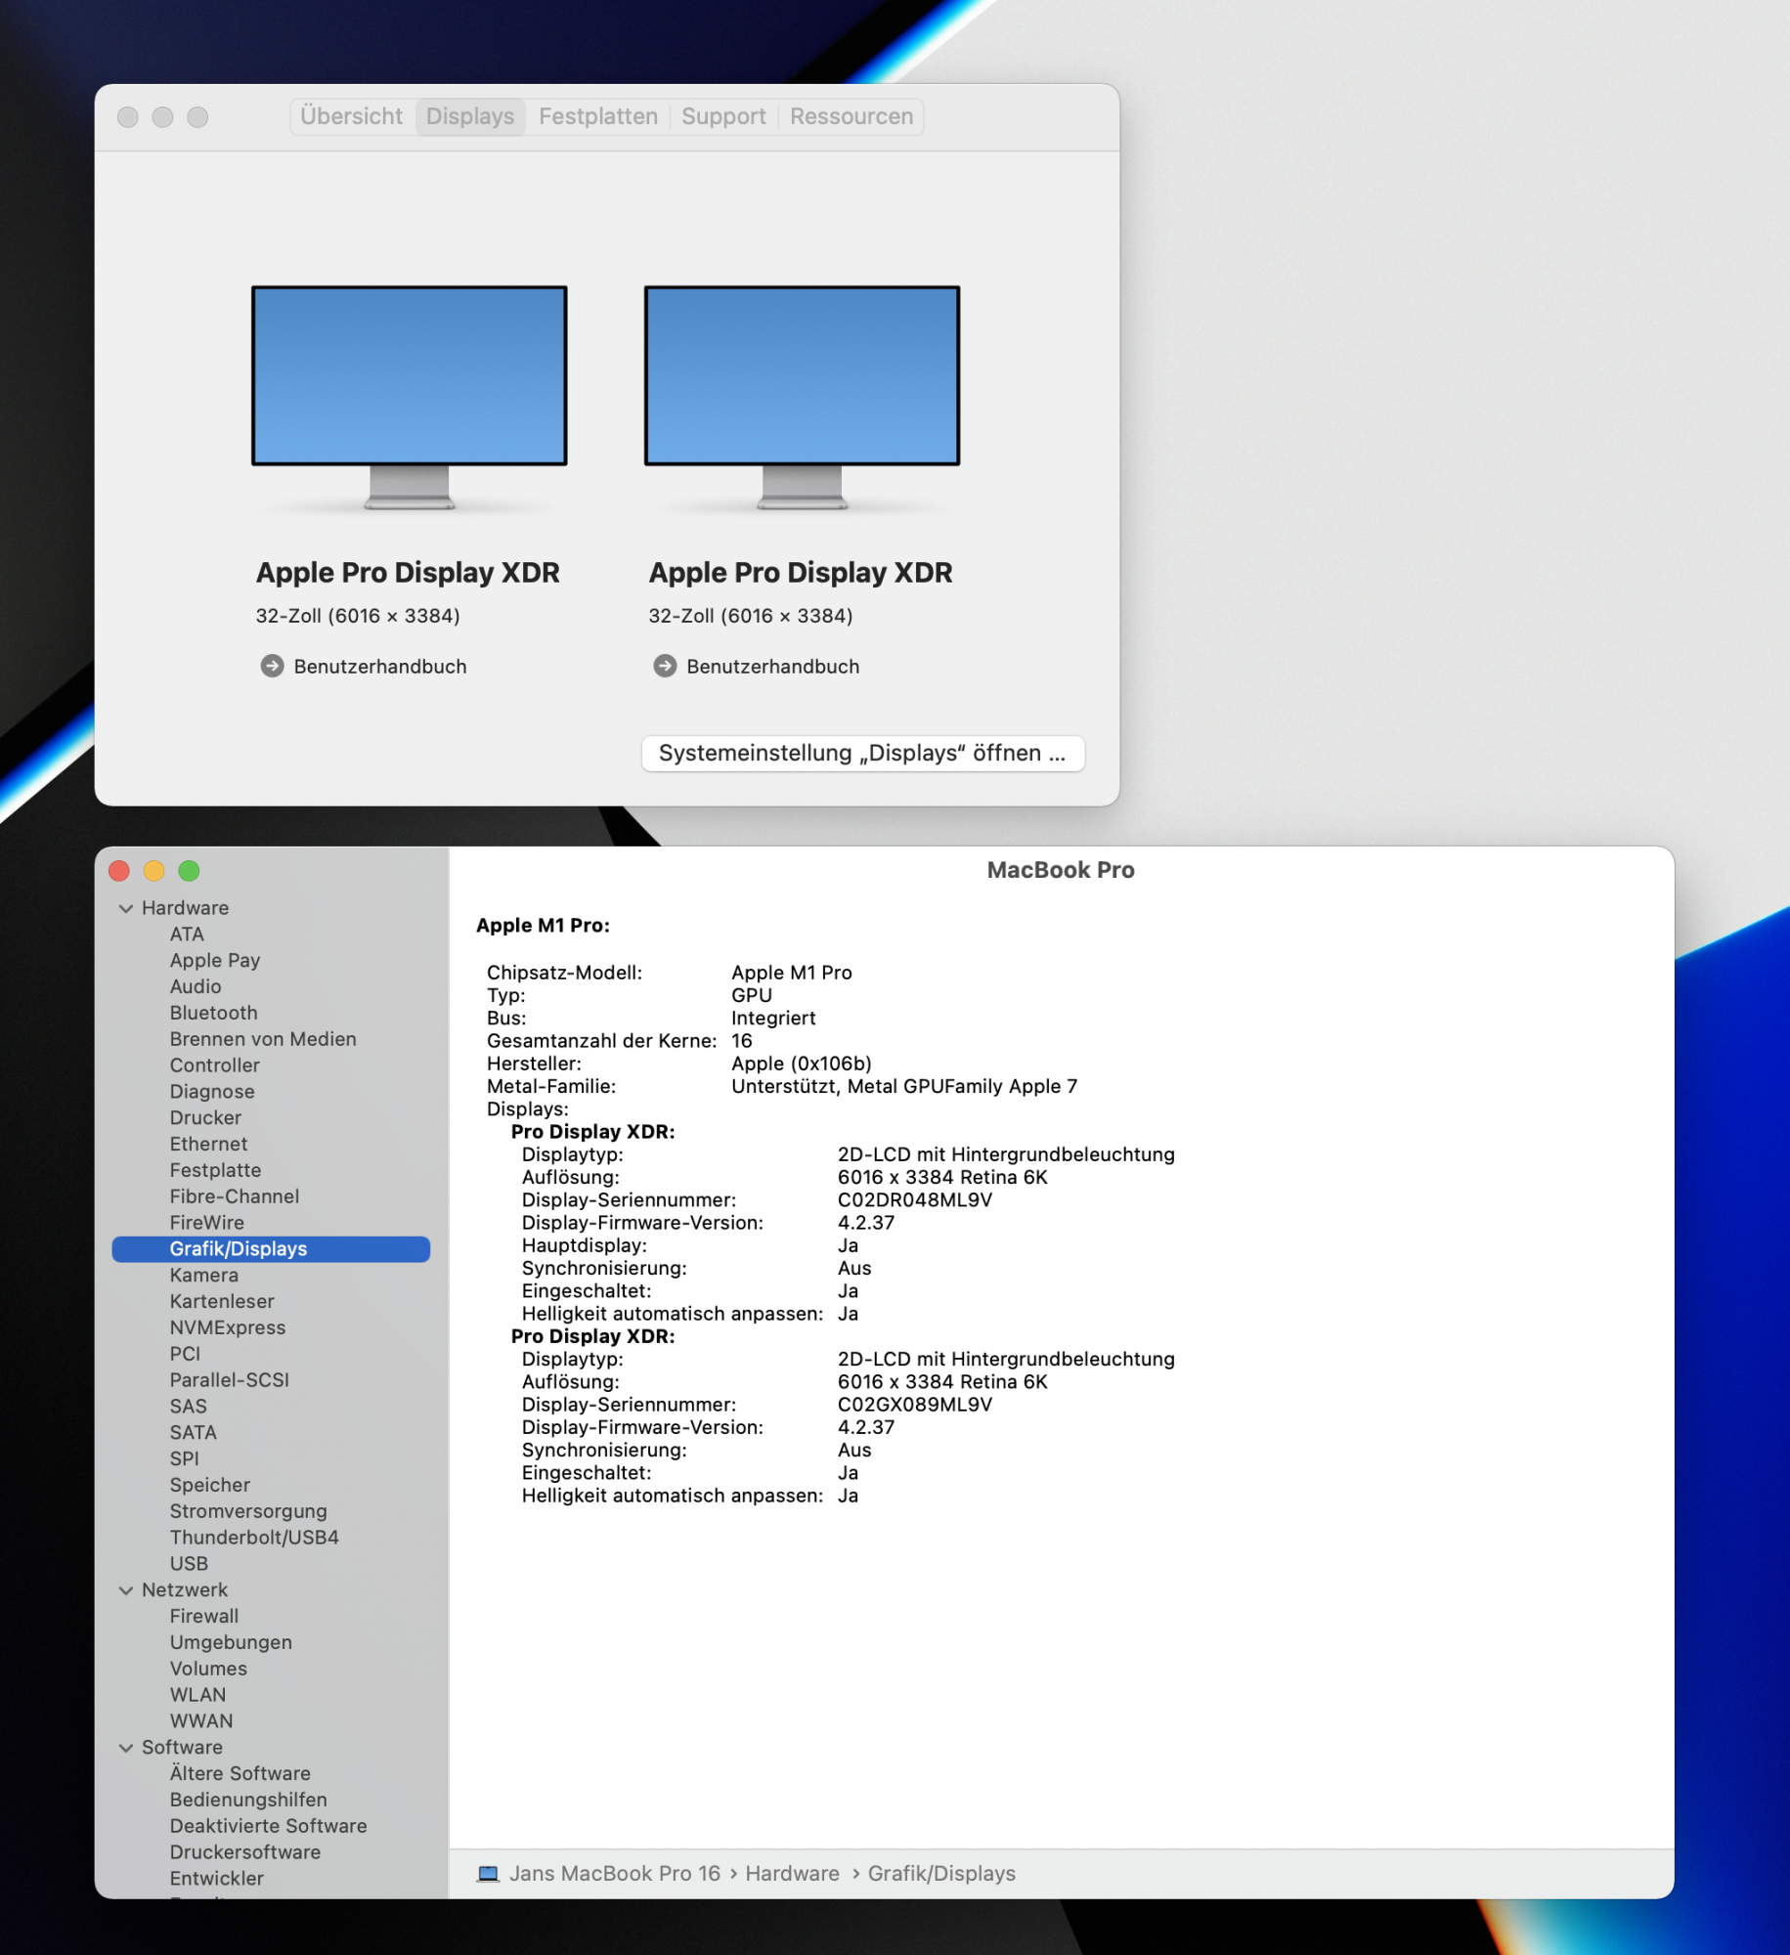Select Deaktivierte Software under Software
The height and width of the screenshot is (1955, 1790).
(269, 1827)
